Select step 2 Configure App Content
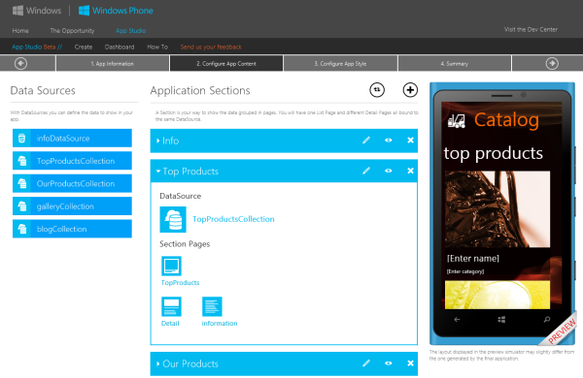The image size is (583, 378). coord(226,63)
